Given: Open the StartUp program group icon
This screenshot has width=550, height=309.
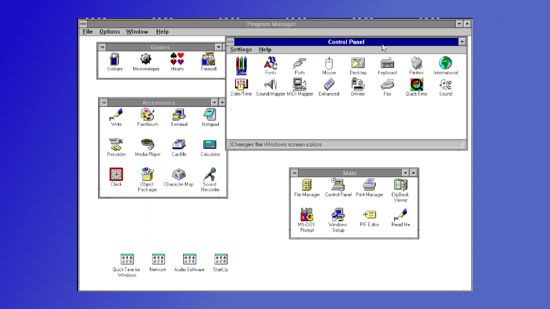Looking at the screenshot, I should 220,260.
